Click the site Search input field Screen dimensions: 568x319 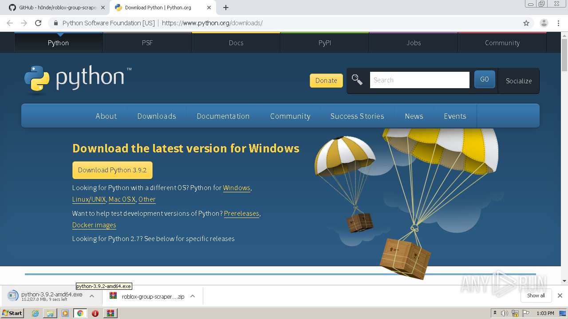pos(419,80)
